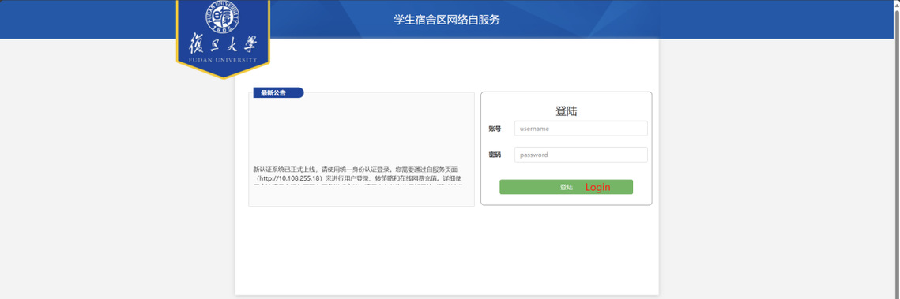Click the 登陆 heading above the form
900x299 pixels.
click(x=566, y=111)
